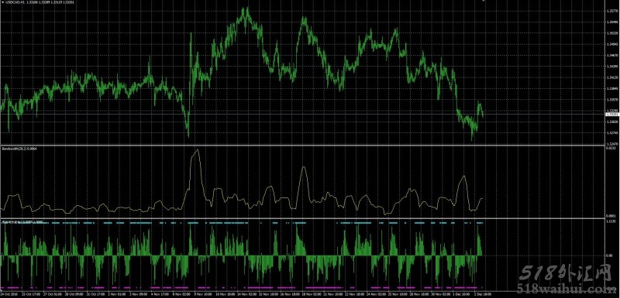
Task: Click the horizontal bid price line
Action: [x=302, y=114]
